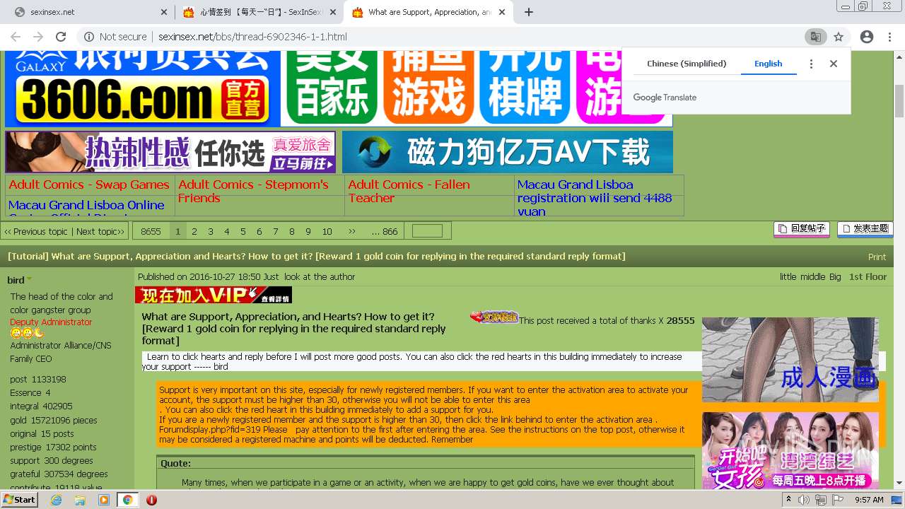Image resolution: width=905 pixels, height=509 pixels.
Task: Open Adult Comics - Stepmom's Friends link
Action: pos(253,191)
